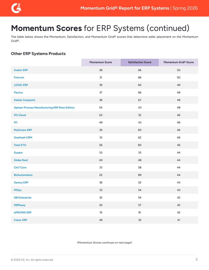The width and height of the screenshot is (209, 270).
Task: Open the Fulcrum product link
Action: tap(19, 77)
